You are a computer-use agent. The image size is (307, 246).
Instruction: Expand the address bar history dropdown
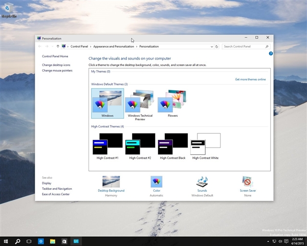click(212, 46)
